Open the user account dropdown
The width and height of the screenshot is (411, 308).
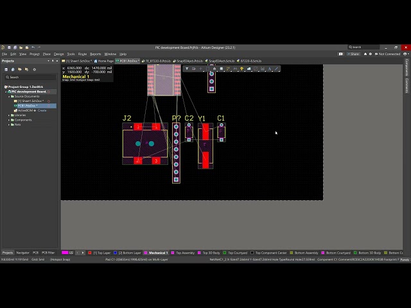(406, 54)
